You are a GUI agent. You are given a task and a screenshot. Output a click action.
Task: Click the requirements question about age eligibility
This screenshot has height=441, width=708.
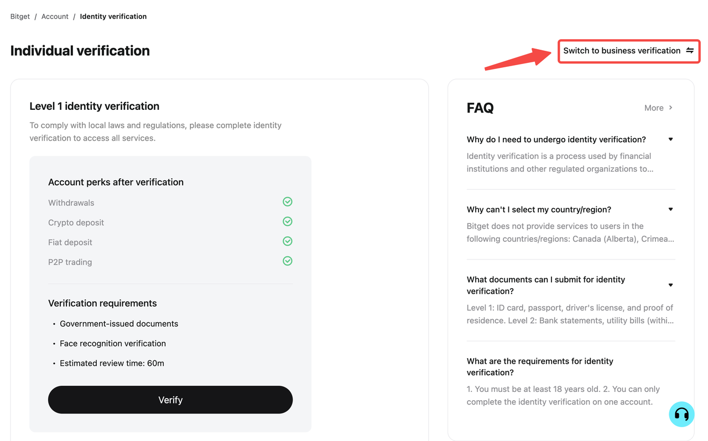tap(540, 366)
